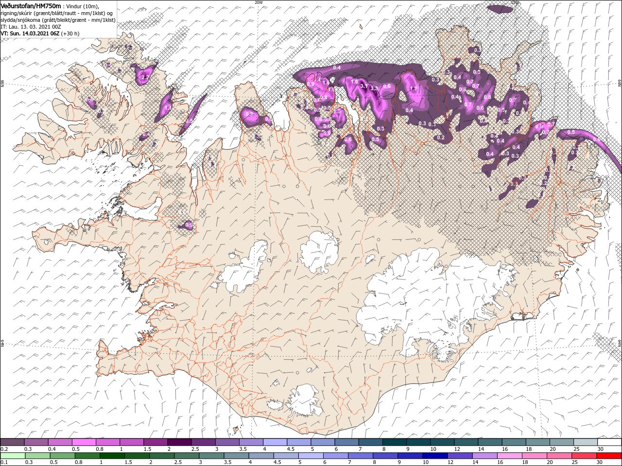The height and width of the screenshot is (466, 622).
Task: Click the '2.7' precipitation value in the Westfjords
Action: (x=145, y=77)
